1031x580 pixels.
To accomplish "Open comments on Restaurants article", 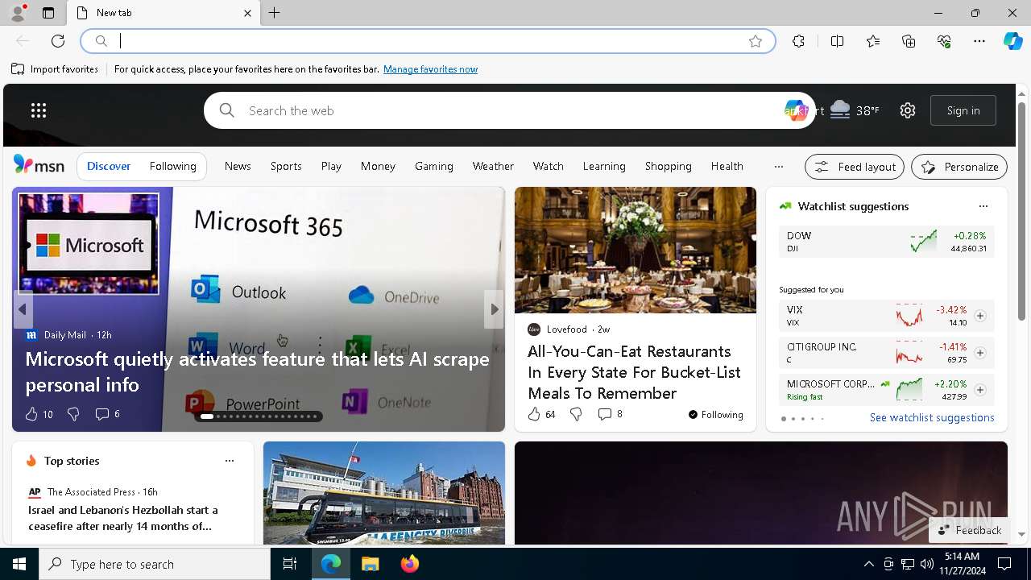I will pos(610,414).
